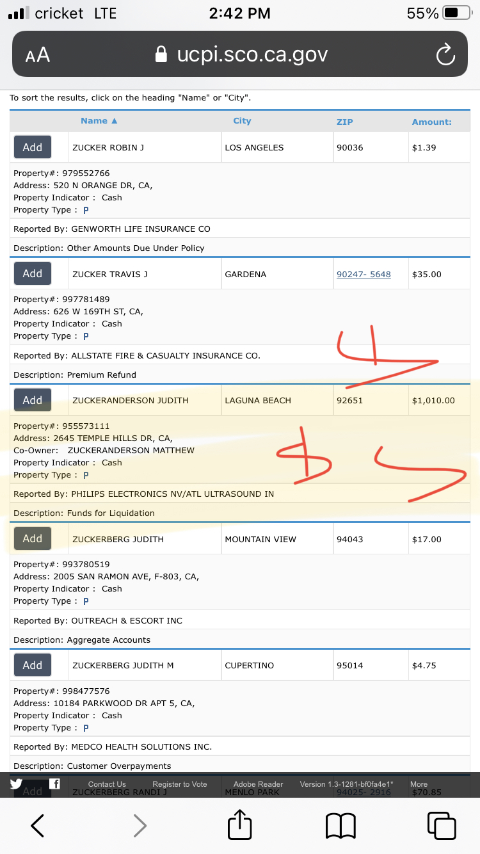
Task: Open Property Type P link for ZUCKER ROBIN
Action: point(86,210)
